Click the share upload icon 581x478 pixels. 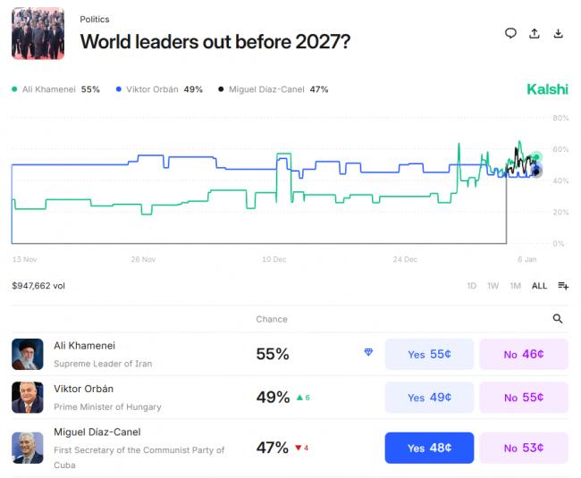tap(535, 34)
